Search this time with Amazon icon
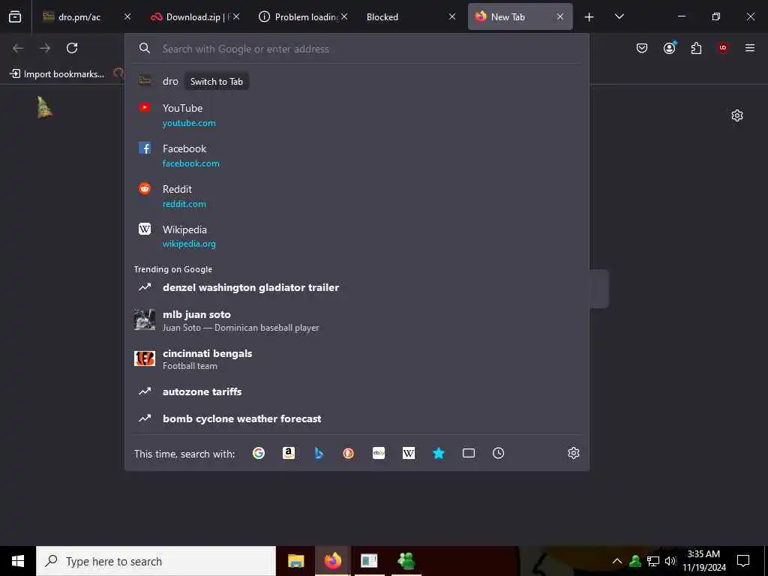Viewport: 768px width, 576px height. tap(289, 453)
